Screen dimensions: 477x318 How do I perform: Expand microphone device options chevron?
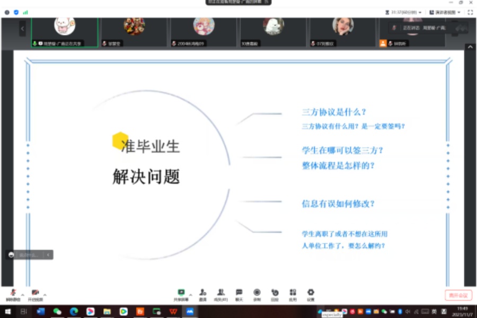22,295
